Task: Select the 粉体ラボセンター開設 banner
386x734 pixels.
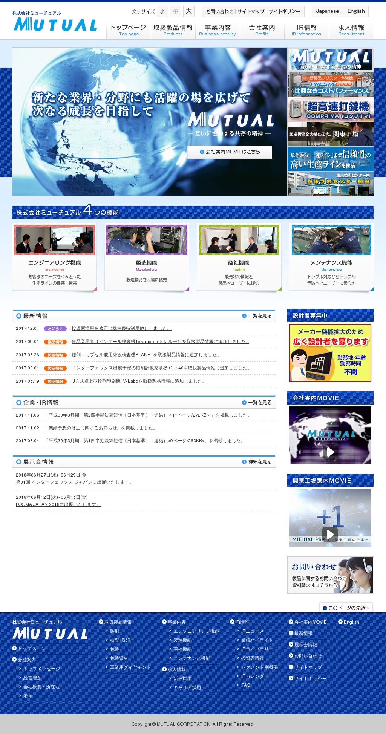Action: pos(331,184)
